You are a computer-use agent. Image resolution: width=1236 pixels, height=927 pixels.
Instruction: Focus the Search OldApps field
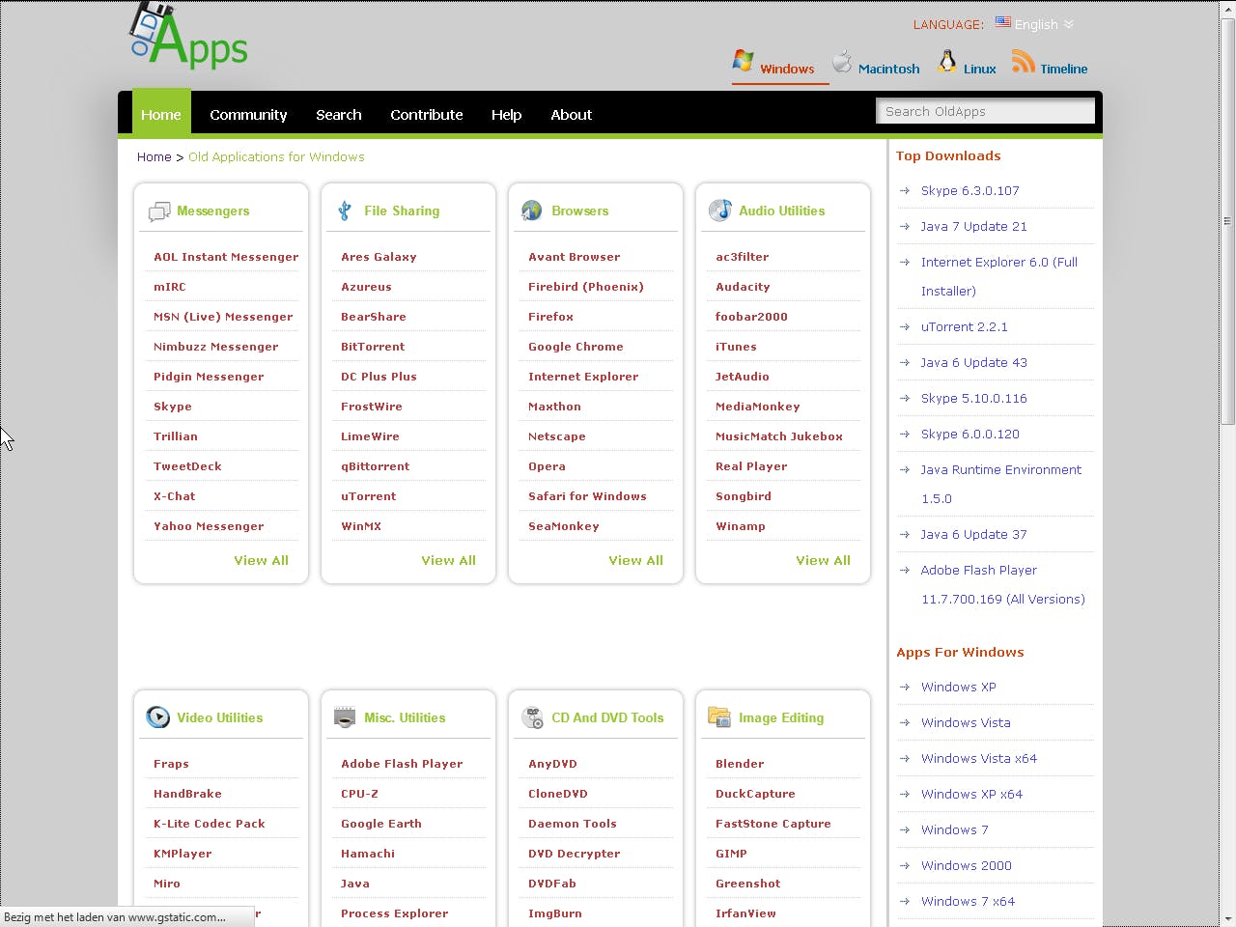click(985, 111)
